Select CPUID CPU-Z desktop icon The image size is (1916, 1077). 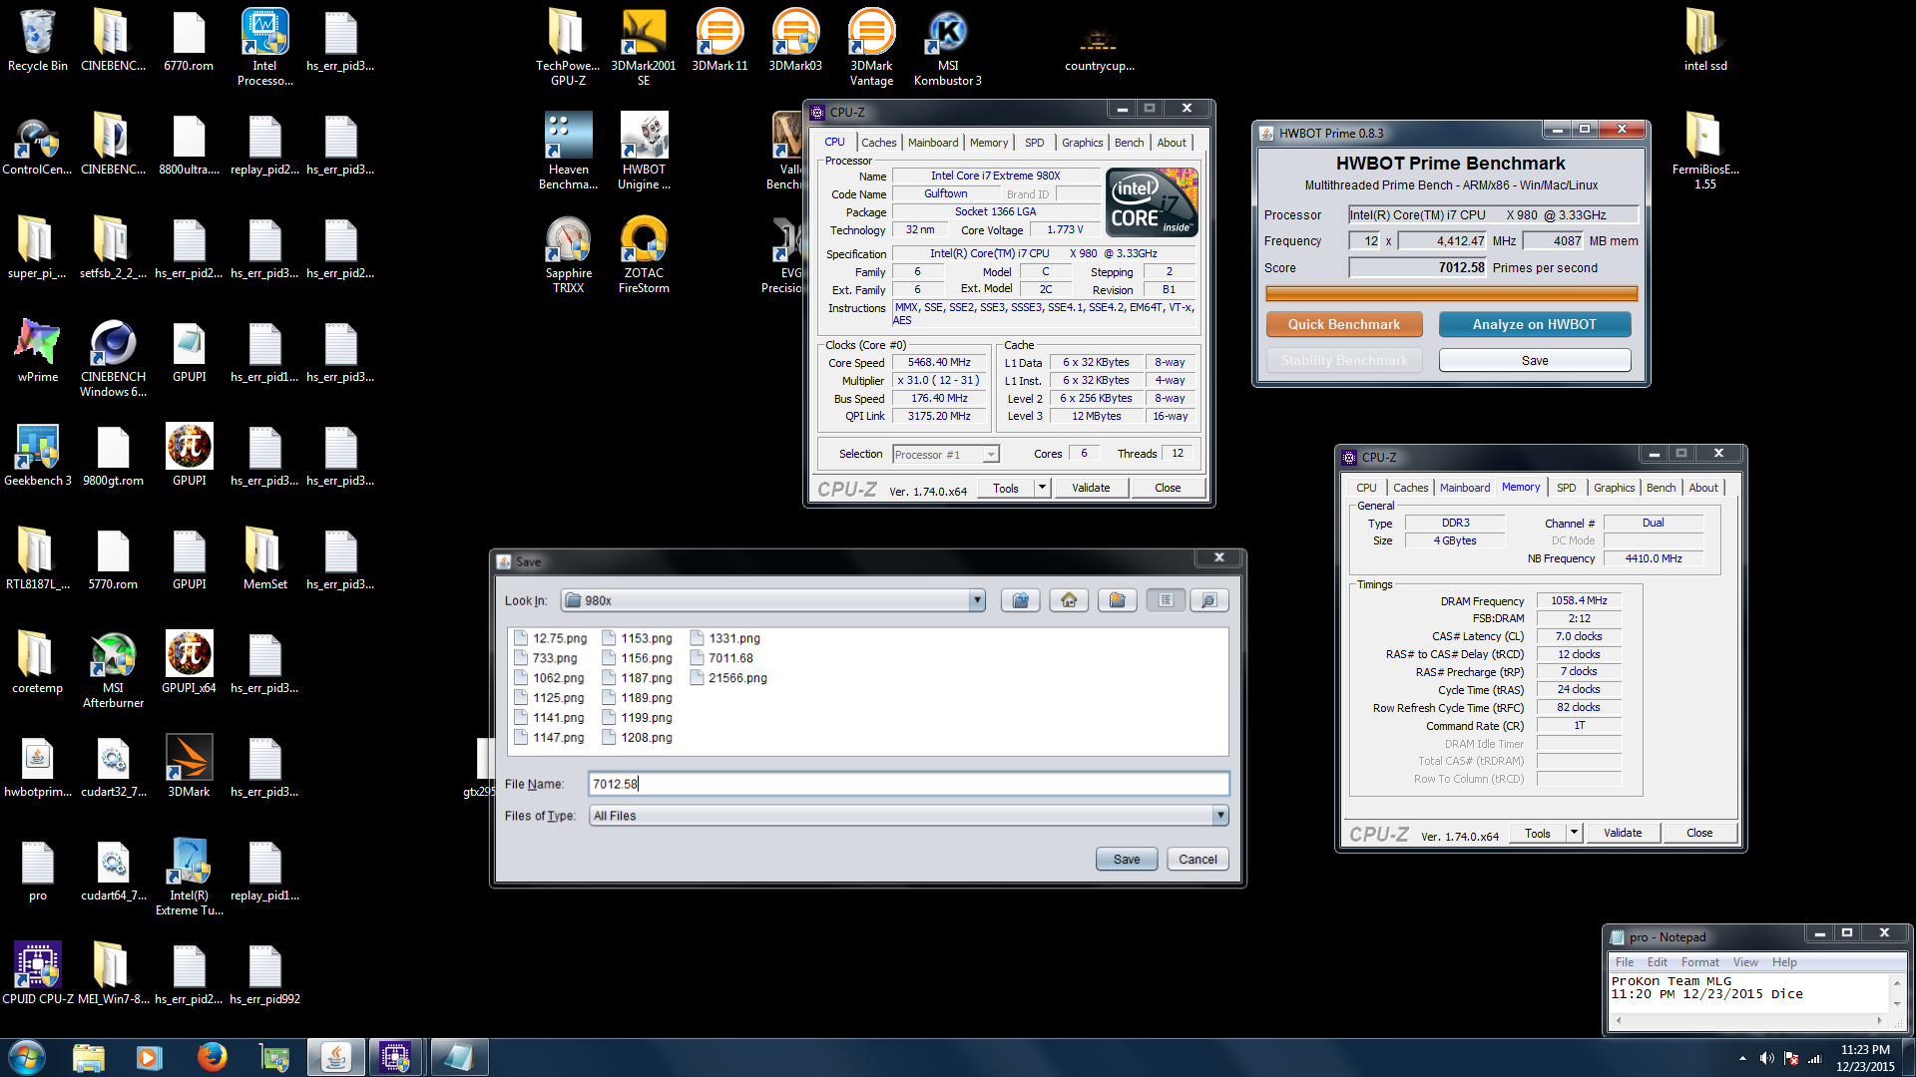tap(38, 974)
